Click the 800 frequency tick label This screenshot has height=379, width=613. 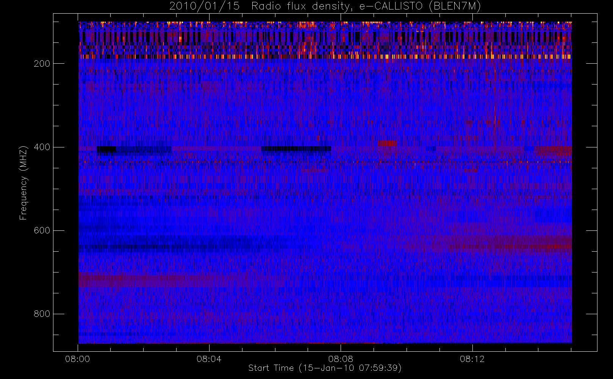(x=42, y=314)
